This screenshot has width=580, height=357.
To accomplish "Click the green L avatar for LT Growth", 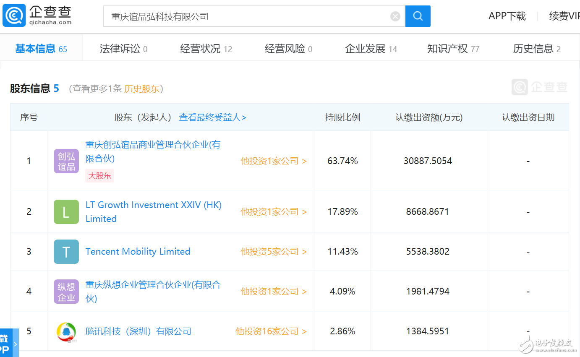I will click(x=66, y=212).
